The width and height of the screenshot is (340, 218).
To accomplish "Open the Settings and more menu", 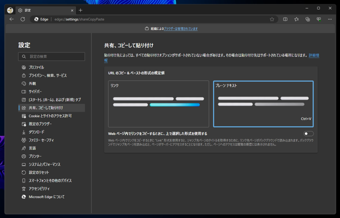I will (330, 19).
